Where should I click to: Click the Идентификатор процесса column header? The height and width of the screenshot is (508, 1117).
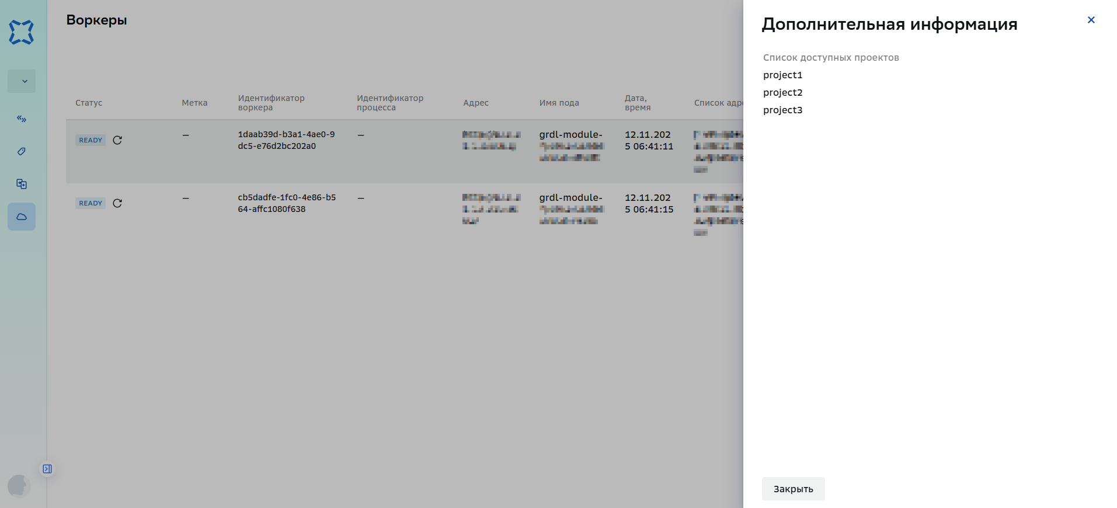click(x=390, y=103)
